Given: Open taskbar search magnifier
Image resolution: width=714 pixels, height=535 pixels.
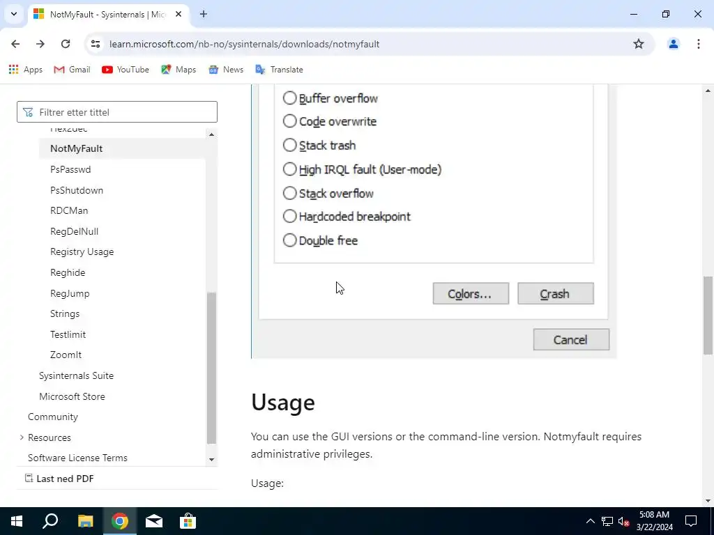Looking at the screenshot, I should [50, 521].
